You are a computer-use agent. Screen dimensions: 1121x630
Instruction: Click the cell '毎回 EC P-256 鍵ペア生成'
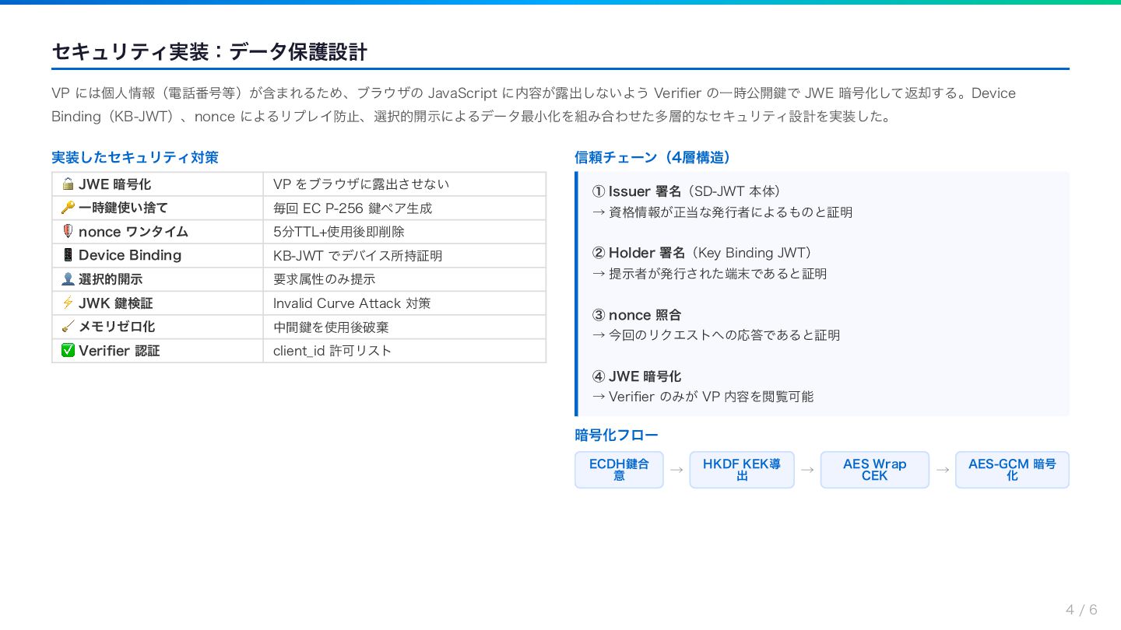(405, 208)
